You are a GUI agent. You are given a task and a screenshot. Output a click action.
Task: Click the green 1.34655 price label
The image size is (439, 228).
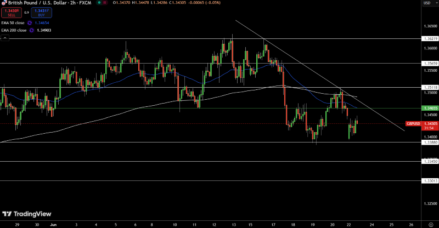click(x=430, y=108)
